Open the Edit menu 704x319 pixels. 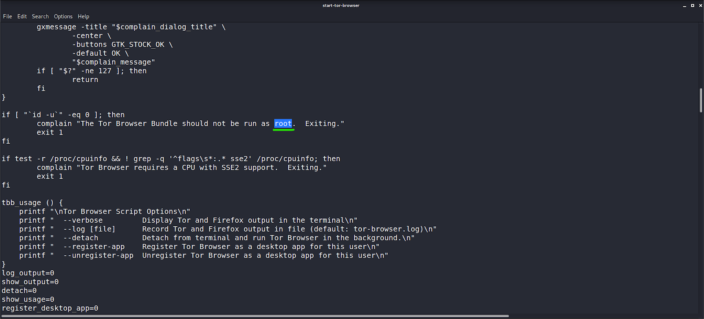coord(22,16)
